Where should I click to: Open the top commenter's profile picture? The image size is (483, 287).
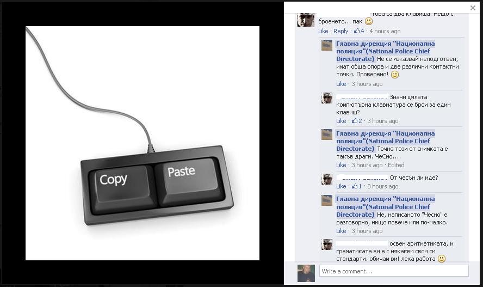pos(306,20)
